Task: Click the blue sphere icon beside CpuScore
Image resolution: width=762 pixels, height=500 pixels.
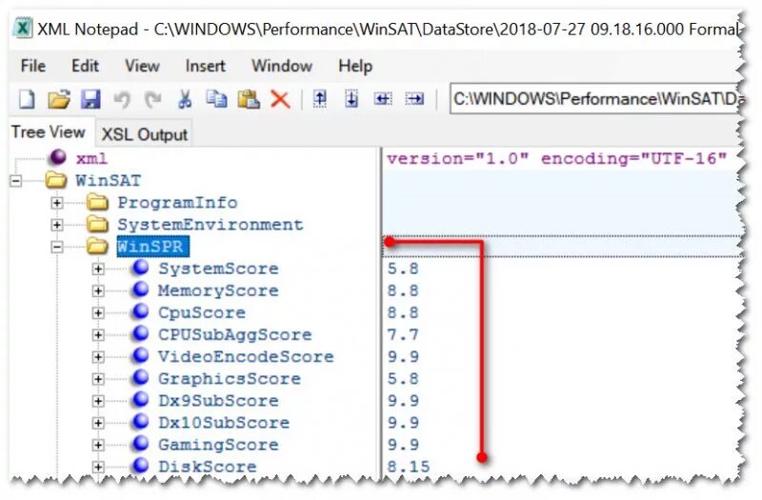Action: click(140, 311)
